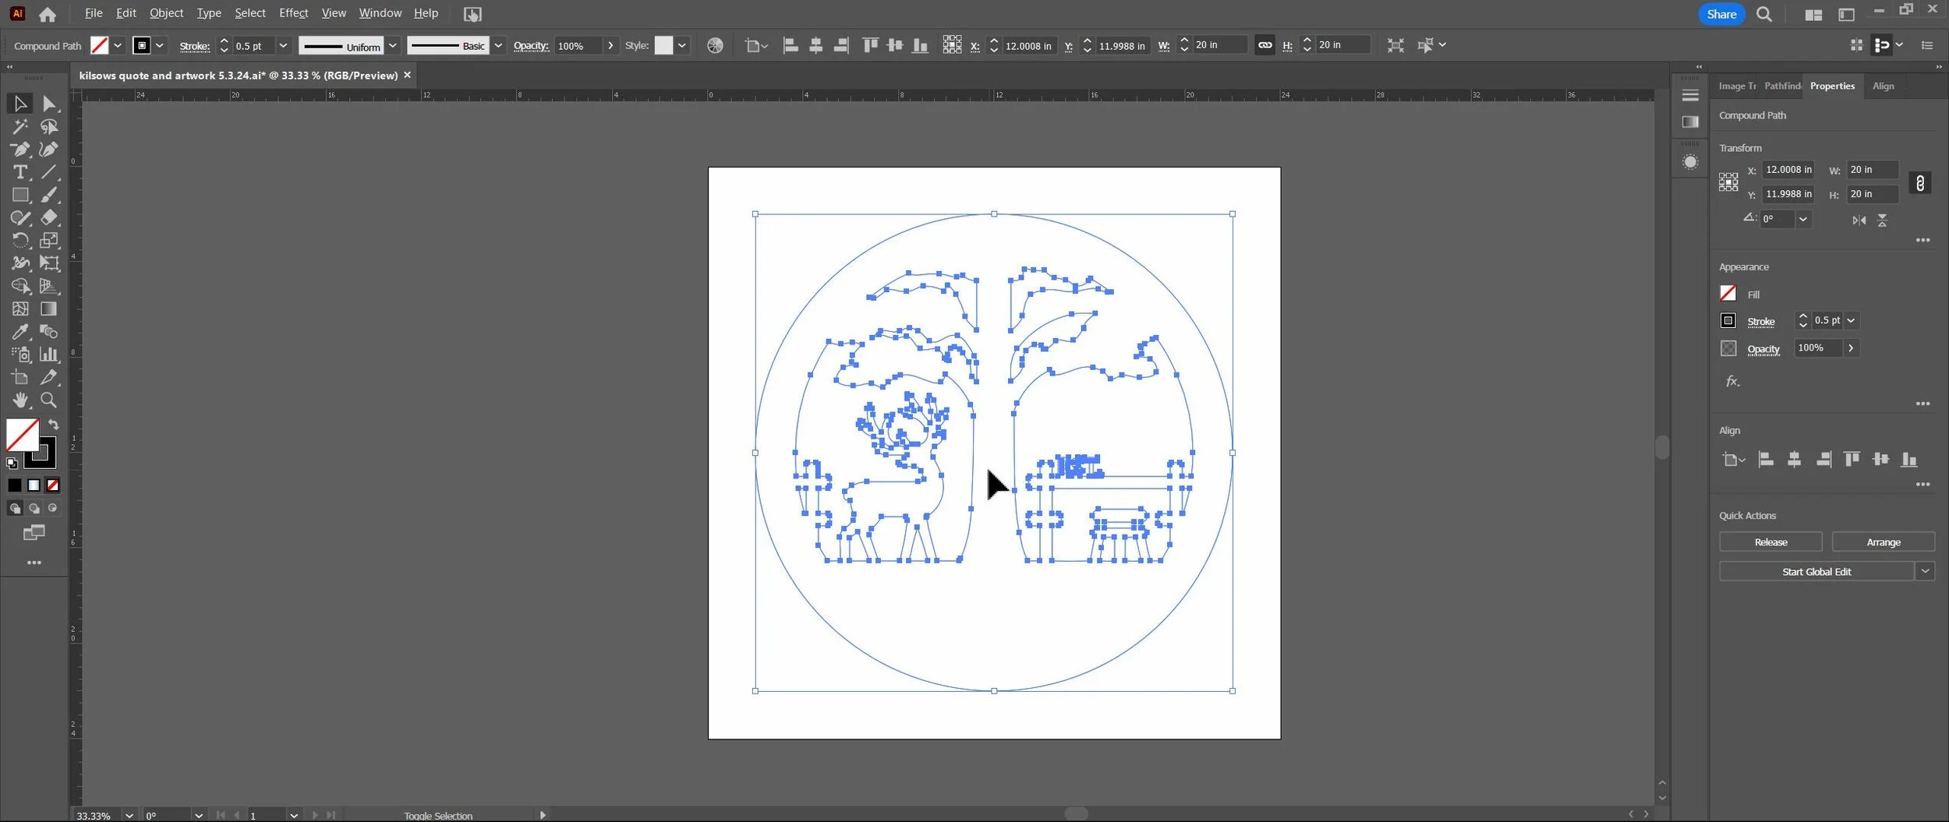The height and width of the screenshot is (822, 1949).
Task: Select the Gradient tool
Action: tap(48, 309)
